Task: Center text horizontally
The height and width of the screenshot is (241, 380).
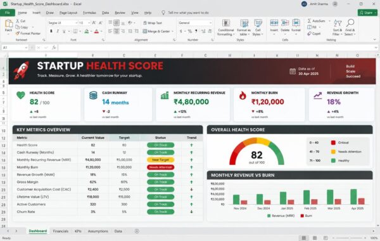Action: click(117, 31)
